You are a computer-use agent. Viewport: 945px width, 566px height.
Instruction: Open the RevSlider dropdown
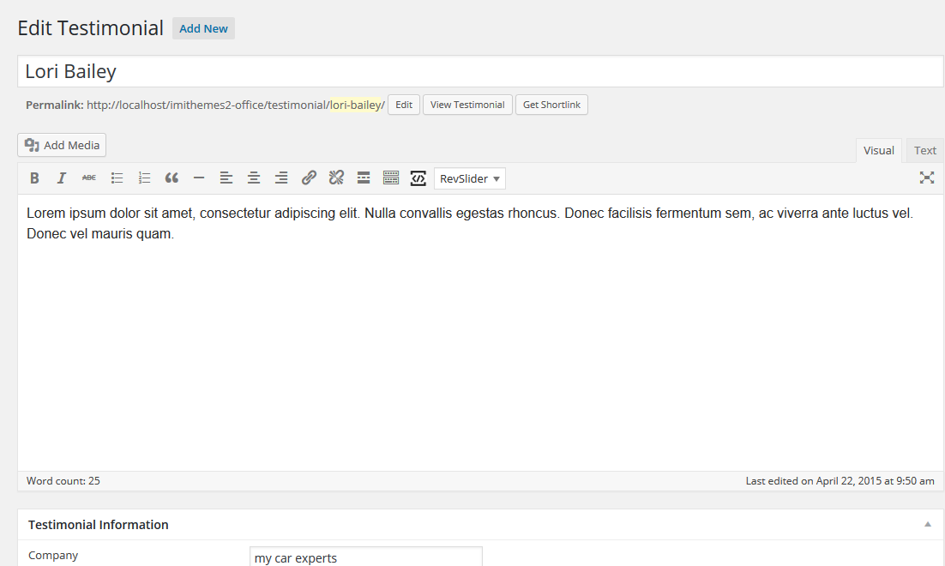tap(469, 178)
